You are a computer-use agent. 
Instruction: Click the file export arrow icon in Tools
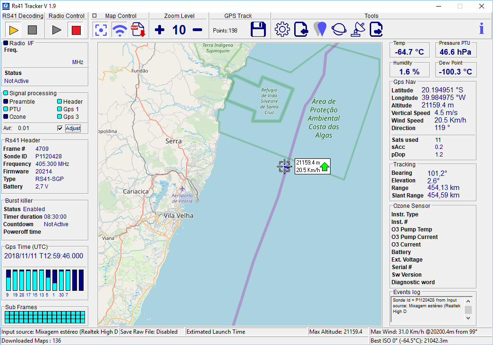(376, 29)
